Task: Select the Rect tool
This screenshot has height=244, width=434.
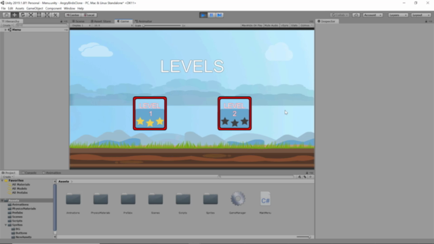Action: click(39, 15)
